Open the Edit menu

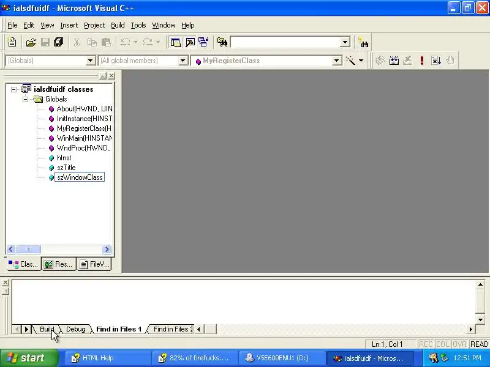pyautogui.click(x=29, y=25)
